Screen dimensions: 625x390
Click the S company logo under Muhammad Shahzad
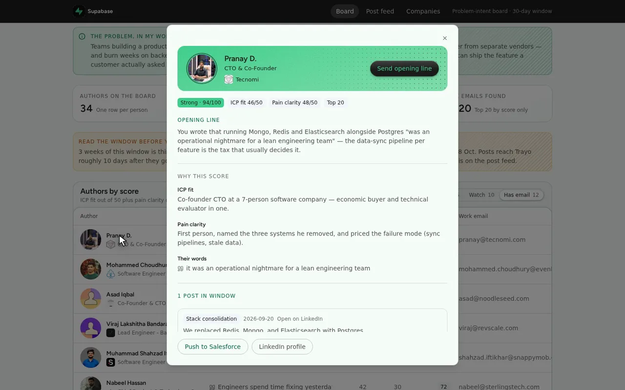pos(111,362)
